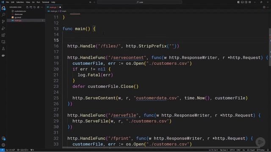271x152 pixels.
Task: Customize layout icon in title bar
Action: (250, 2)
